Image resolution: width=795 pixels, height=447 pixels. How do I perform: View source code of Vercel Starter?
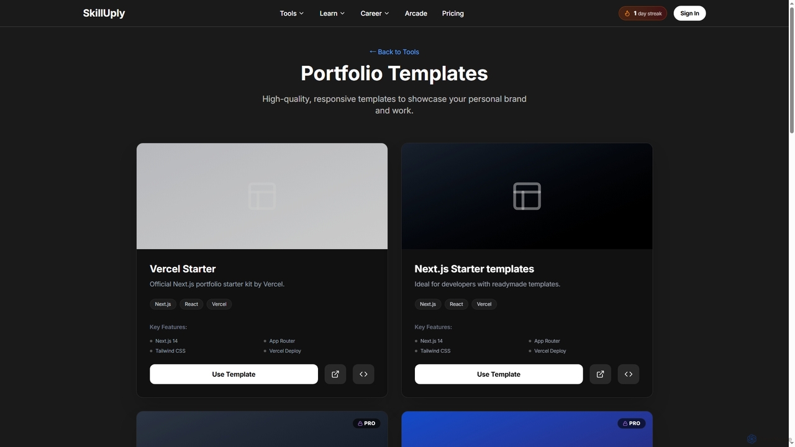[363, 374]
